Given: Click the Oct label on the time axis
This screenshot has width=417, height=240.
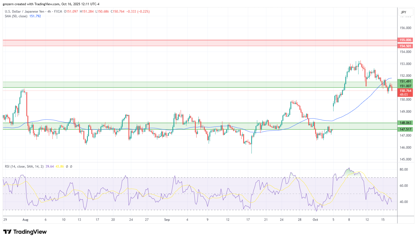Looking at the screenshot, I should coord(315,220).
